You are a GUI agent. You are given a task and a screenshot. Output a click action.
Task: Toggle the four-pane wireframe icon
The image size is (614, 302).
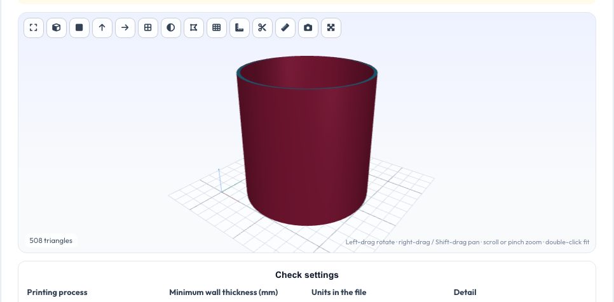148,28
